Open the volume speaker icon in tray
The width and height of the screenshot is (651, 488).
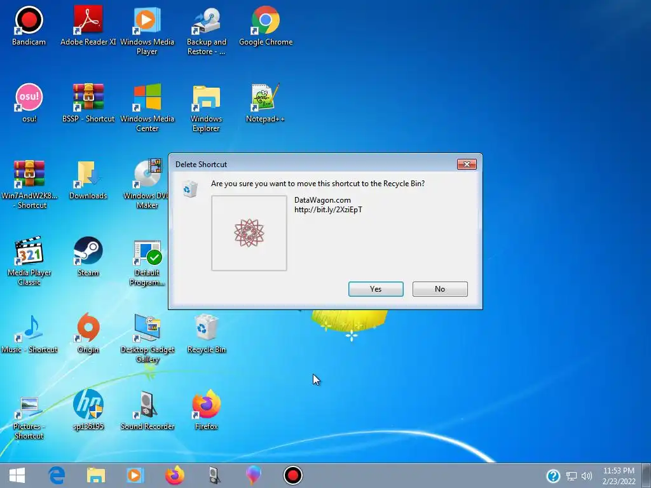click(x=587, y=476)
